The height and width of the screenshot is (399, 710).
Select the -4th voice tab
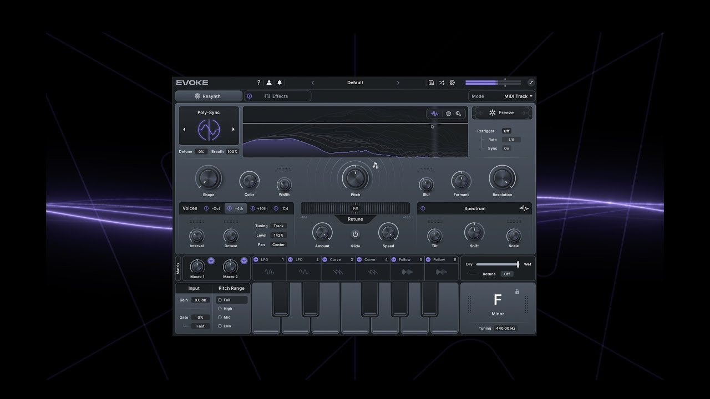[x=236, y=208]
